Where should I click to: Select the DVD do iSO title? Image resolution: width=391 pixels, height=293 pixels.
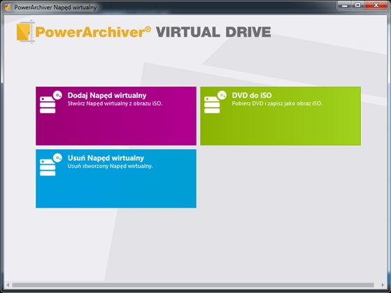252,95
